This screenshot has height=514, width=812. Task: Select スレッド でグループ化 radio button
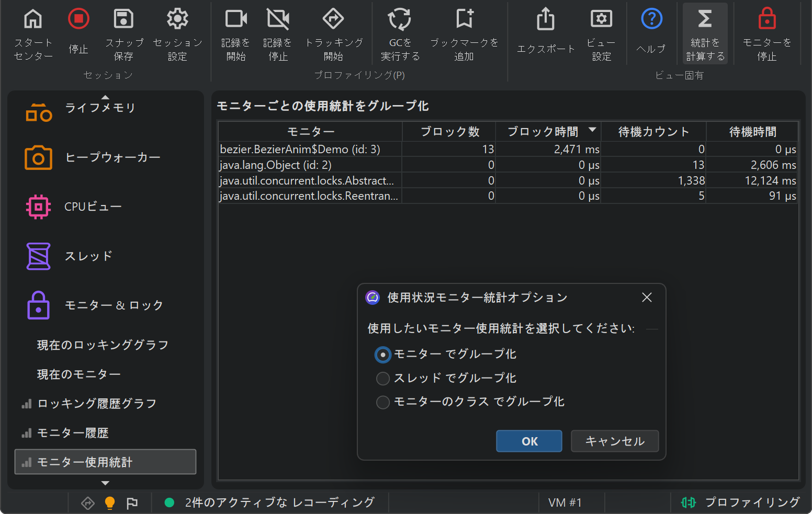(x=383, y=378)
